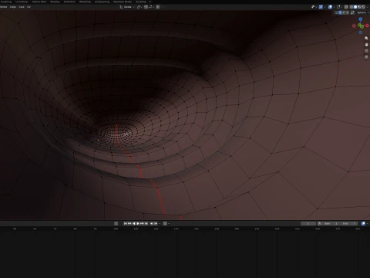Switch to rendered viewport shading

point(363,7)
